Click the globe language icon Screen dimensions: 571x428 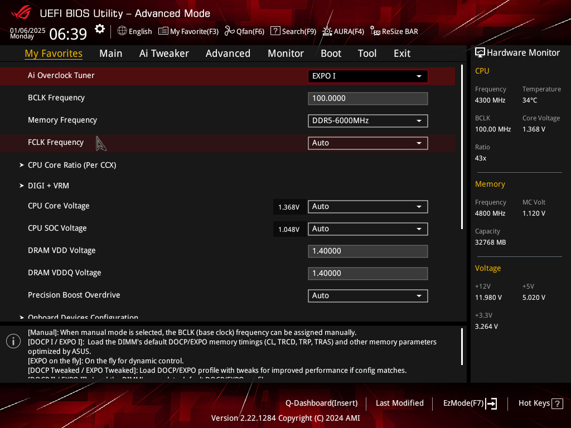tap(122, 31)
